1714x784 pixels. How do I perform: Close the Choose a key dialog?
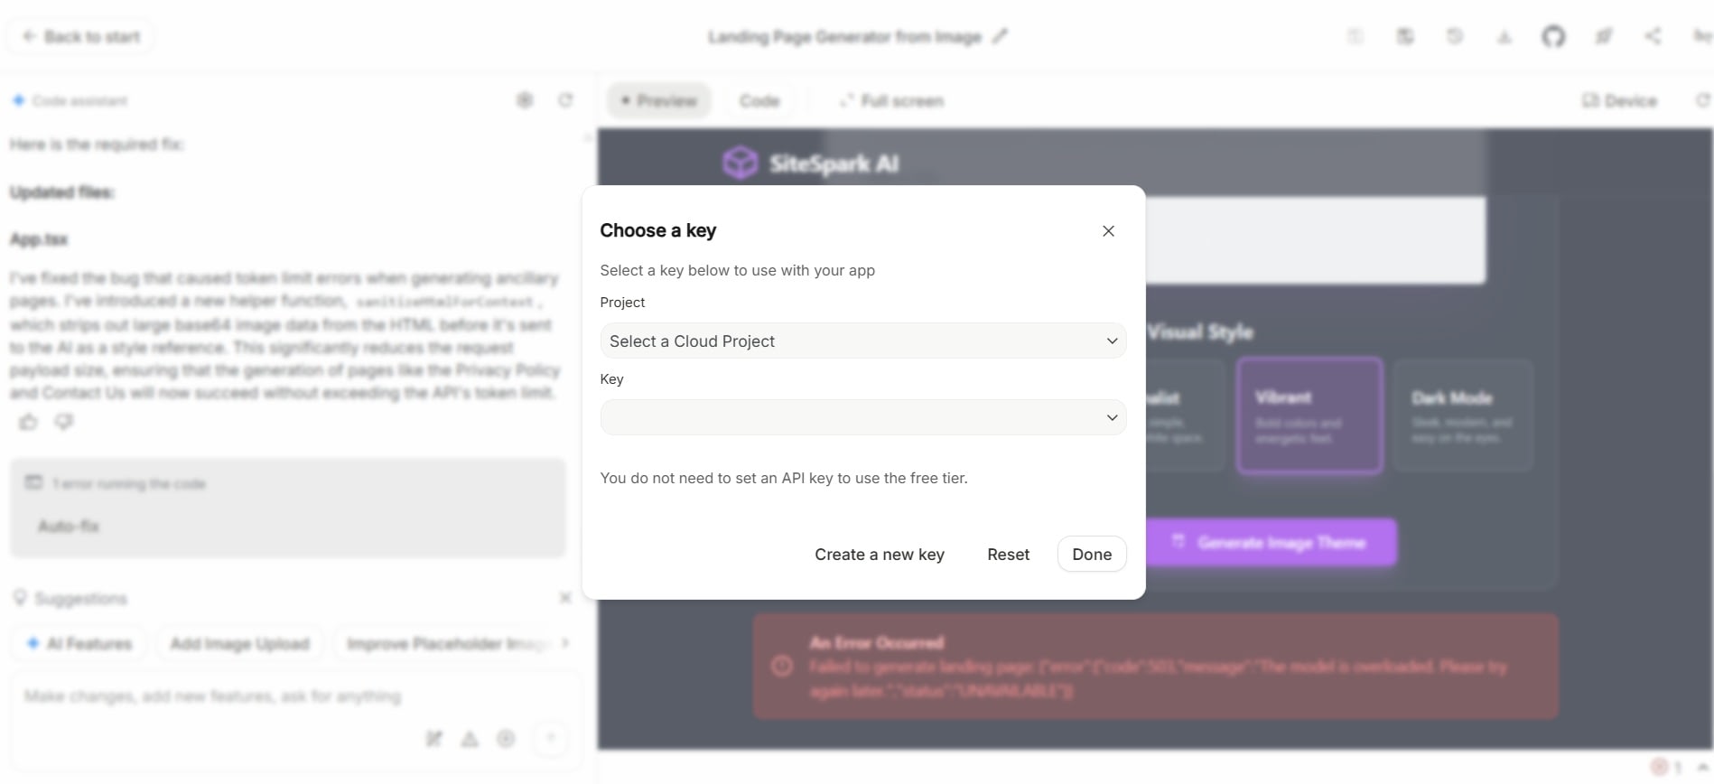[x=1108, y=231]
